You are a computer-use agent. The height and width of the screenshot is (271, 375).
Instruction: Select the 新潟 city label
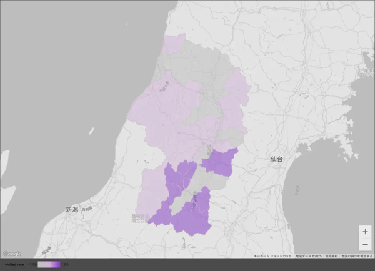coord(72,210)
